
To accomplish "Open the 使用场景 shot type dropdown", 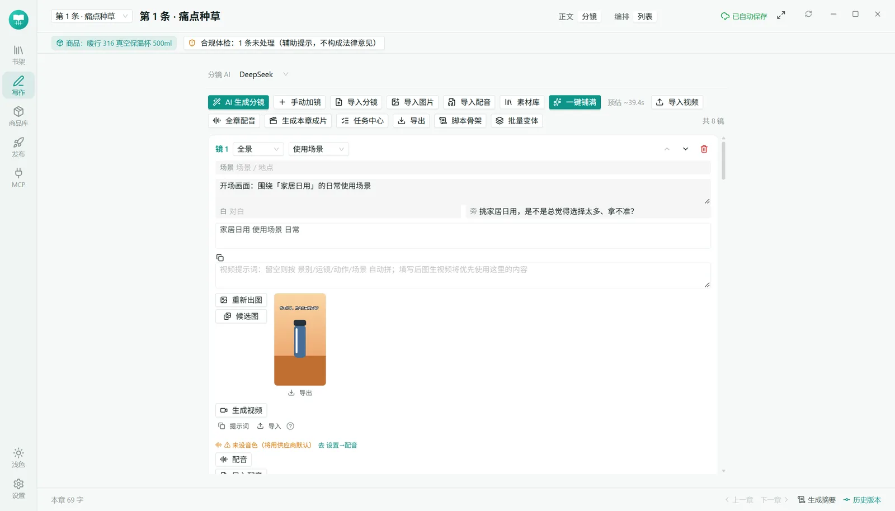I will click(x=319, y=149).
